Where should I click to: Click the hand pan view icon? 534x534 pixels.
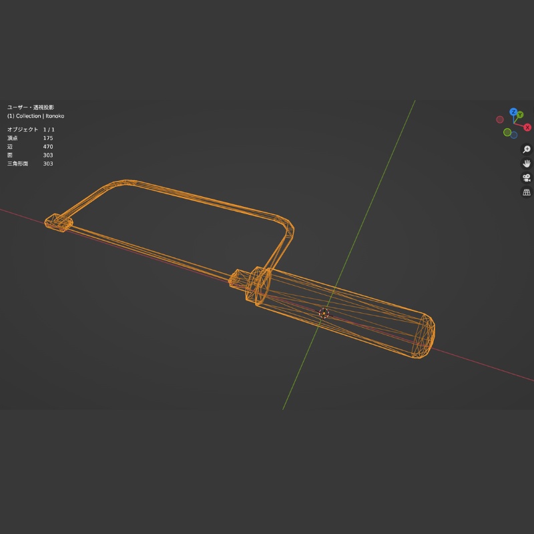(527, 164)
